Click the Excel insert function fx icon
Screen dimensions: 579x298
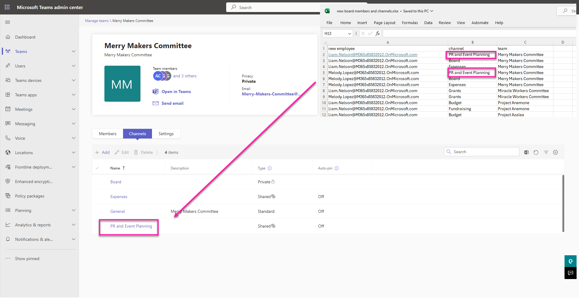pos(378,33)
